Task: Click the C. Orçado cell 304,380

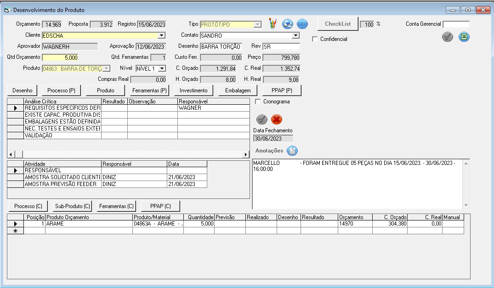Action: click(390, 224)
